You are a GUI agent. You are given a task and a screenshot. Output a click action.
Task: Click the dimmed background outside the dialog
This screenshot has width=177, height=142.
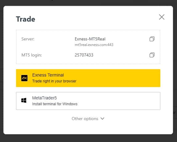88,138
